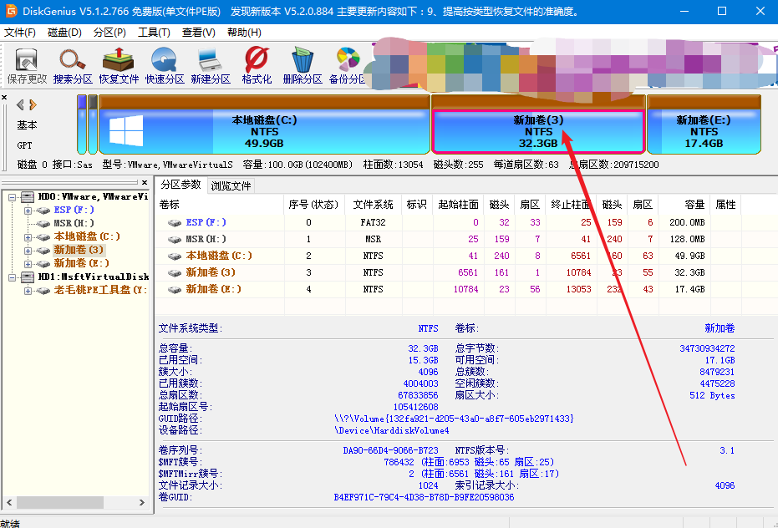Viewport: 778px width, 528px height.
Task: Click the drive icon beside MSR(H:) in table
Action: point(175,240)
